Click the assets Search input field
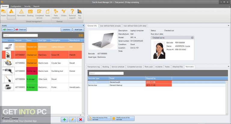 pyautogui.click(x=20, y=35)
